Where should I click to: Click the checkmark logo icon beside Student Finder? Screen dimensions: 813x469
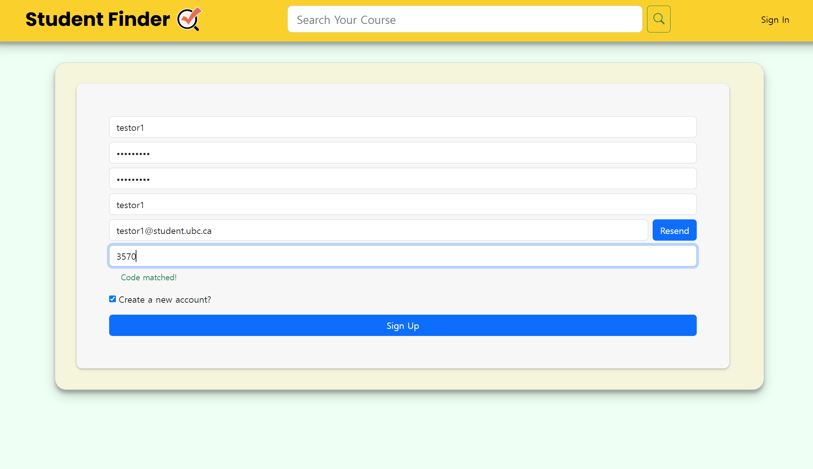click(190, 19)
